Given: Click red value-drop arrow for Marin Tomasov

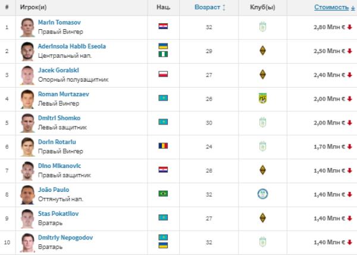Looking at the screenshot, I should coord(350,27).
